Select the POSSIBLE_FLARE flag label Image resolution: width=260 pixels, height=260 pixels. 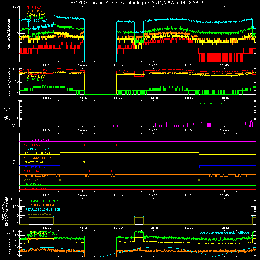click(37, 149)
